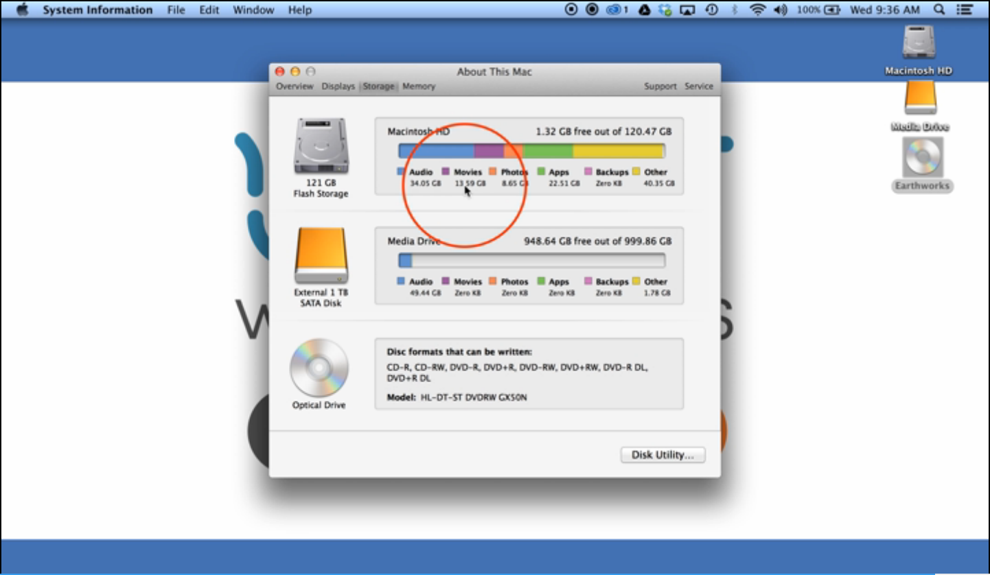Switch to the Overview tab
The height and width of the screenshot is (575, 990).
(295, 86)
